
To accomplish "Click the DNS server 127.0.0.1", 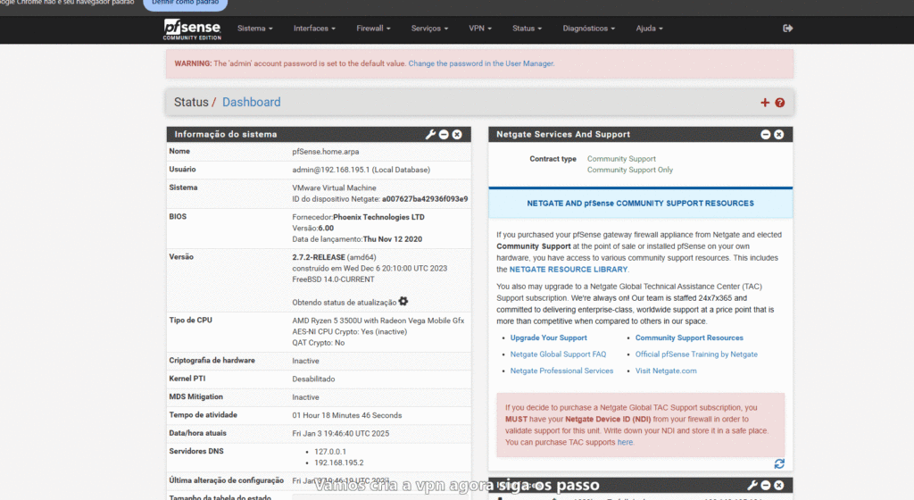I will tap(330, 452).
